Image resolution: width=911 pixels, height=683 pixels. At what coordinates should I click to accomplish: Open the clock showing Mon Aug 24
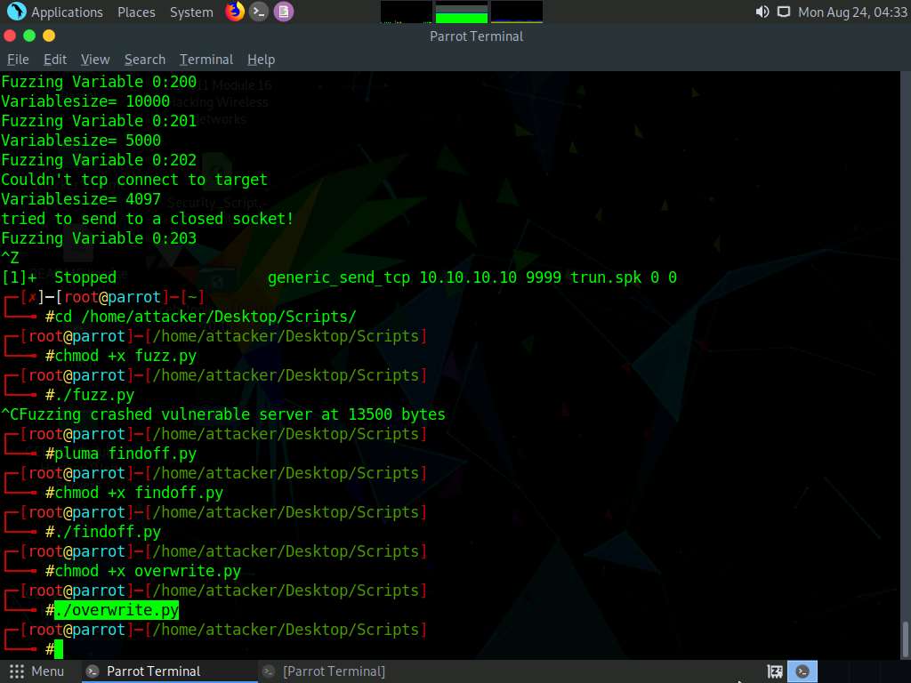pos(852,12)
